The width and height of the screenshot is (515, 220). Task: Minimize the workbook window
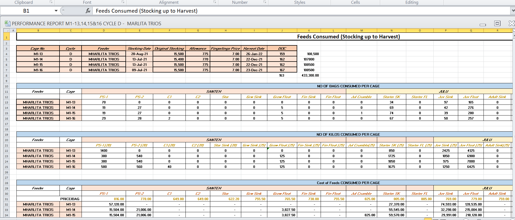(483, 24)
